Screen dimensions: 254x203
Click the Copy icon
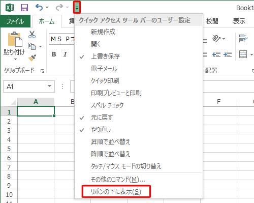tap(31, 46)
